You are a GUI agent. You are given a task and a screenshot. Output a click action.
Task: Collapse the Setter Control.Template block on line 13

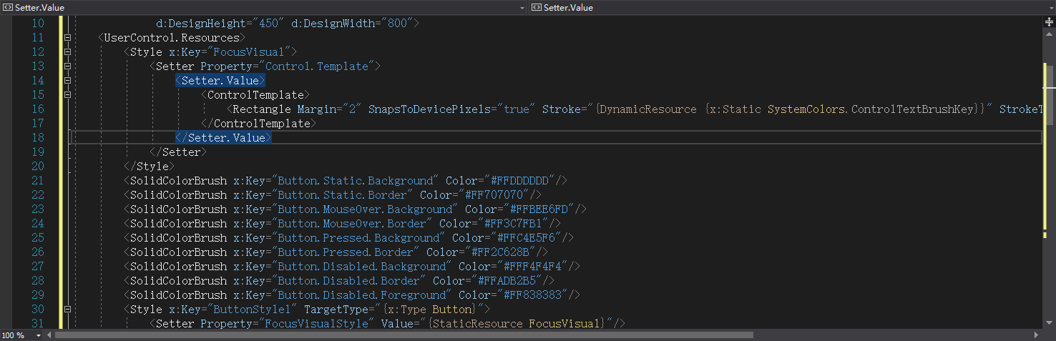point(67,66)
